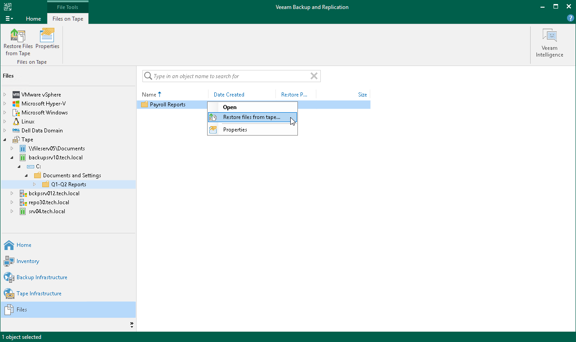The width and height of the screenshot is (576, 342).
Task: Click the srv04.tech.local server icon
Action: [x=23, y=211]
